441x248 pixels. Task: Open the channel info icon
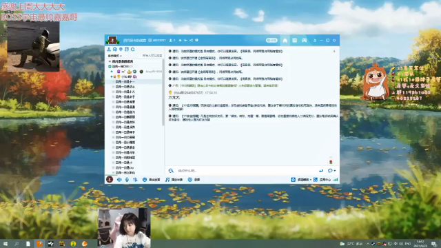point(196,40)
